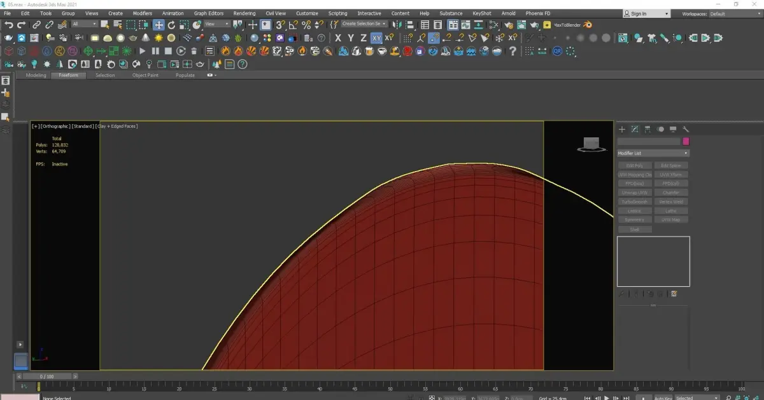Select the Move tool in main toolbar

159,25
